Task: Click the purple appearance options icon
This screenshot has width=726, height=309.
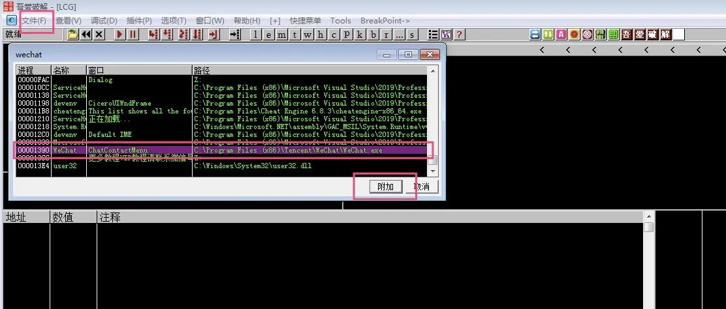Action: [447, 35]
